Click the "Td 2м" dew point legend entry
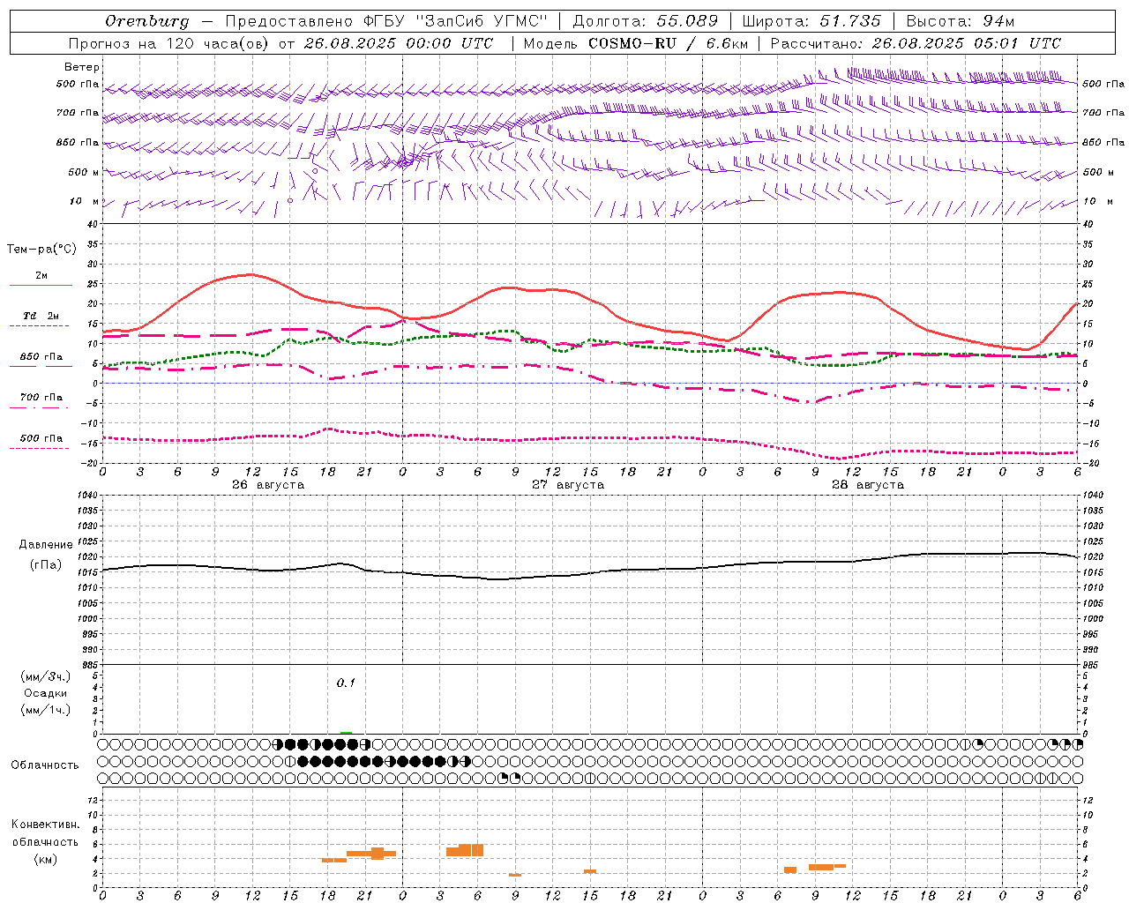The width and height of the screenshot is (1129, 903). click(x=41, y=316)
